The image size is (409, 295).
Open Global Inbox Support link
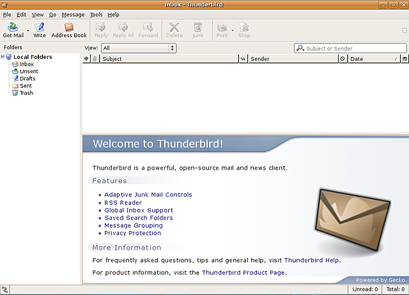tap(139, 211)
